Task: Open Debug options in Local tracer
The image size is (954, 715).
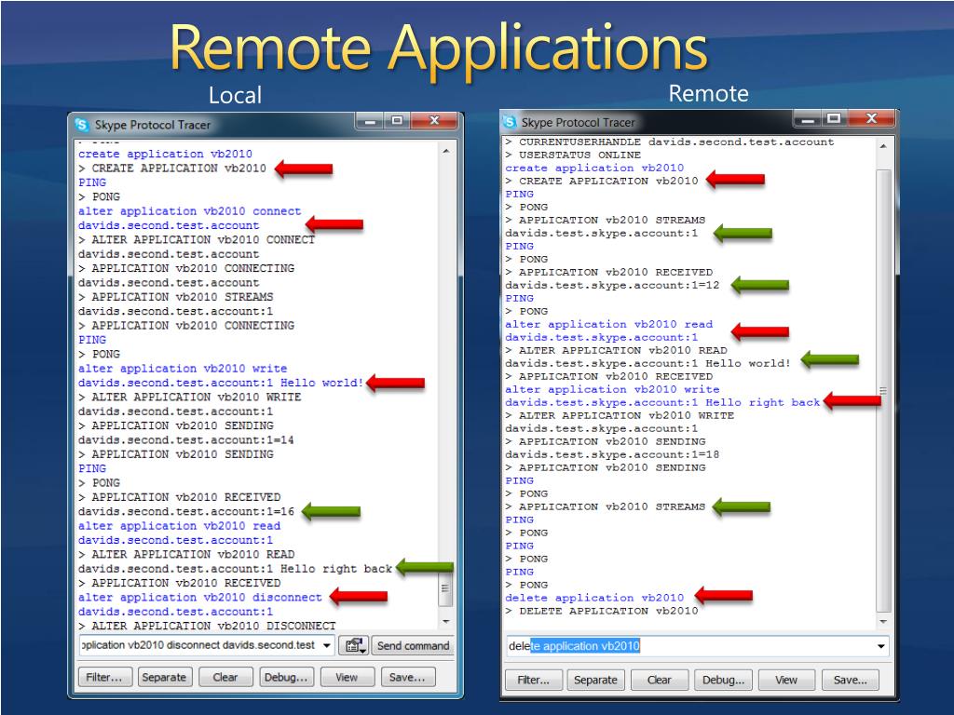Action: (x=286, y=677)
